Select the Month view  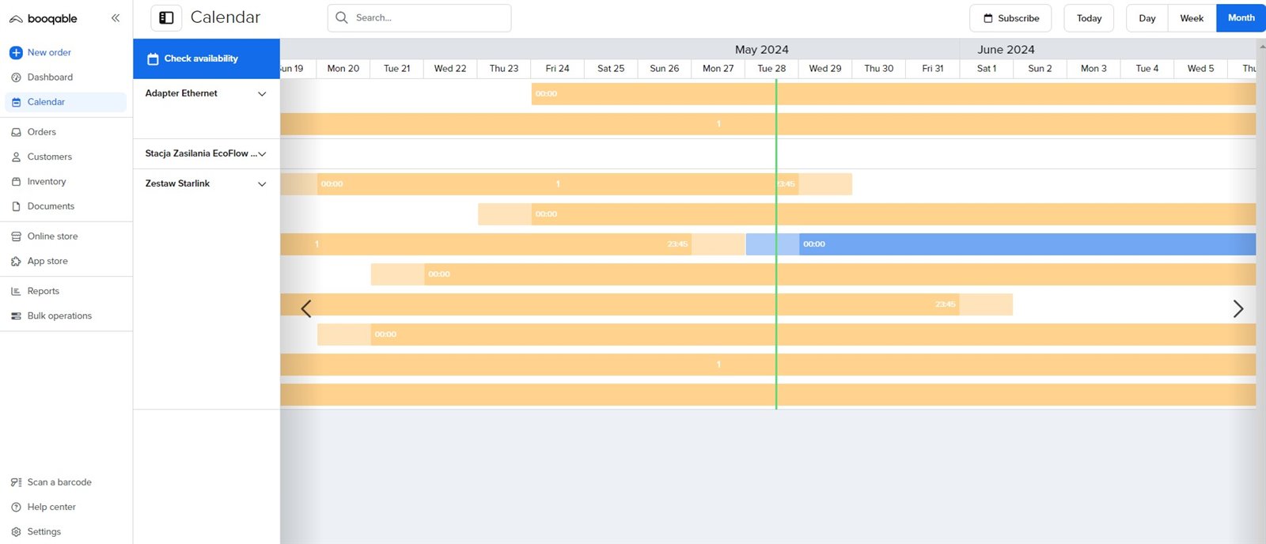tap(1240, 18)
